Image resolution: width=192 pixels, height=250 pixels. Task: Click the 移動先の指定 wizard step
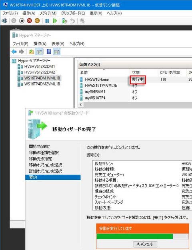40,159
